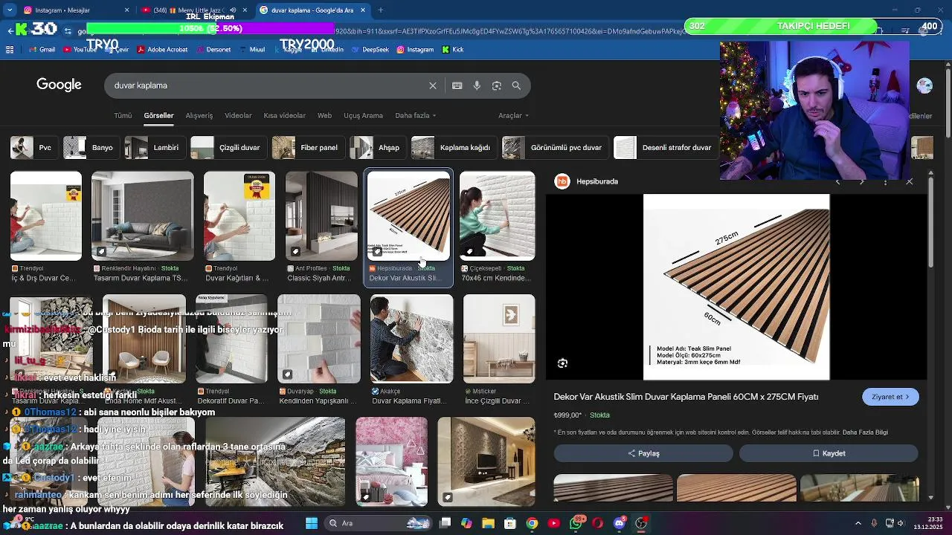This screenshot has width=952, height=535.
Task: Open Akakçe Duvar Kaplama Fiyatl... thumbnail
Action: (x=411, y=339)
